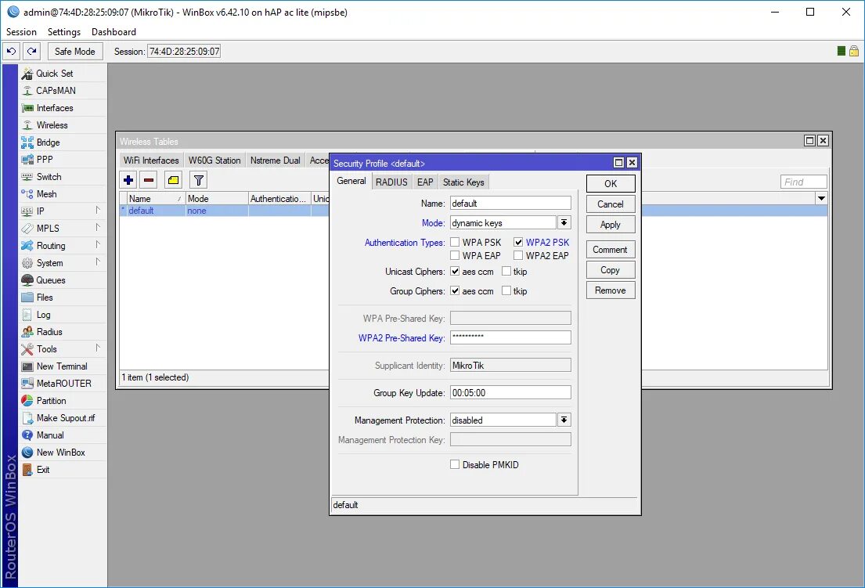Open MetaROUTER in sidebar
The width and height of the screenshot is (865, 588).
tap(63, 384)
